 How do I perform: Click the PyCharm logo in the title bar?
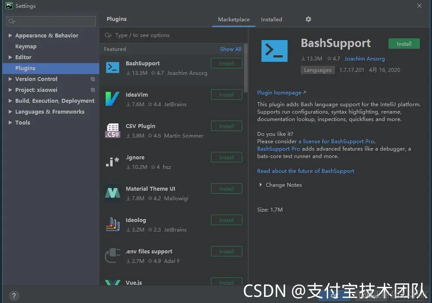click(9, 6)
